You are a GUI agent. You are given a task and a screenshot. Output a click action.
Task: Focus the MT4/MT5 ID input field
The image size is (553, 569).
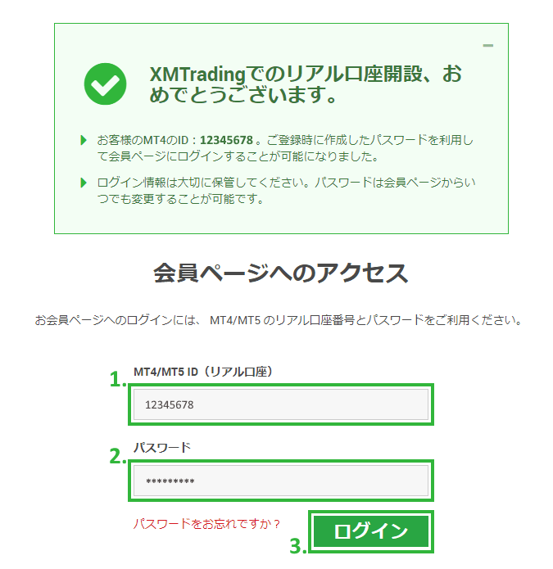click(x=281, y=404)
